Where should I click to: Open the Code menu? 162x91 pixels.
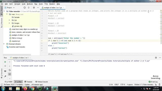pos(24,4)
